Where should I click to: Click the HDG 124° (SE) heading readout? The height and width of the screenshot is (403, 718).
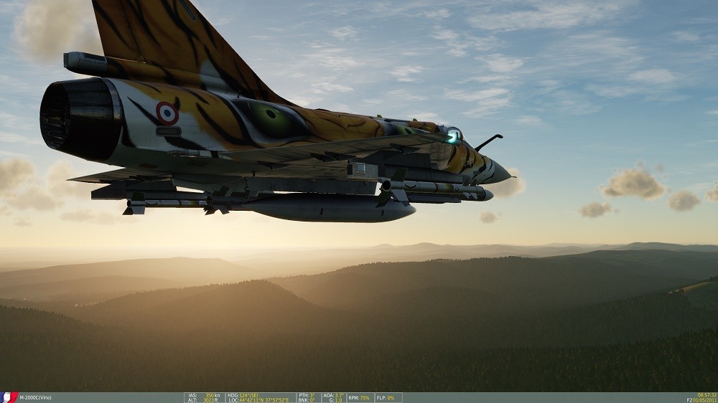tap(243, 395)
